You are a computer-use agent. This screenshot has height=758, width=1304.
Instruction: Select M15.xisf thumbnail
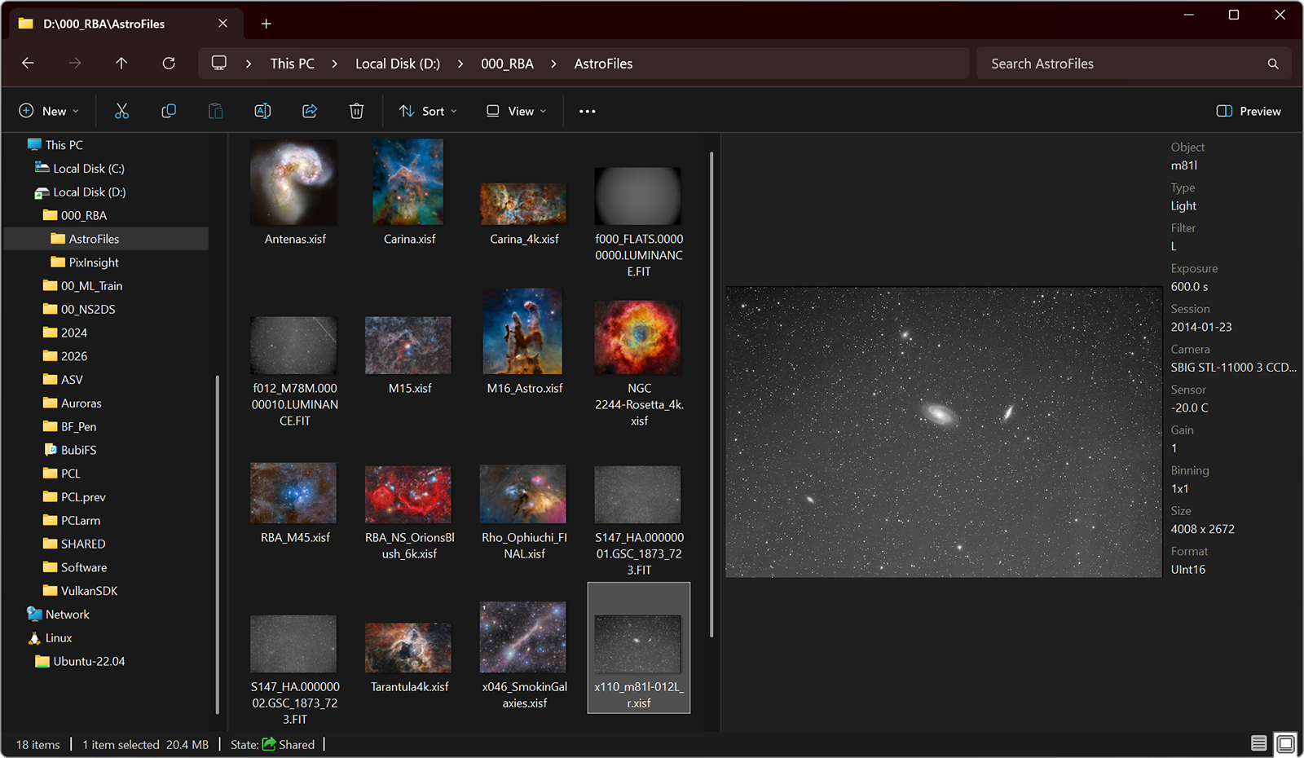coord(408,346)
